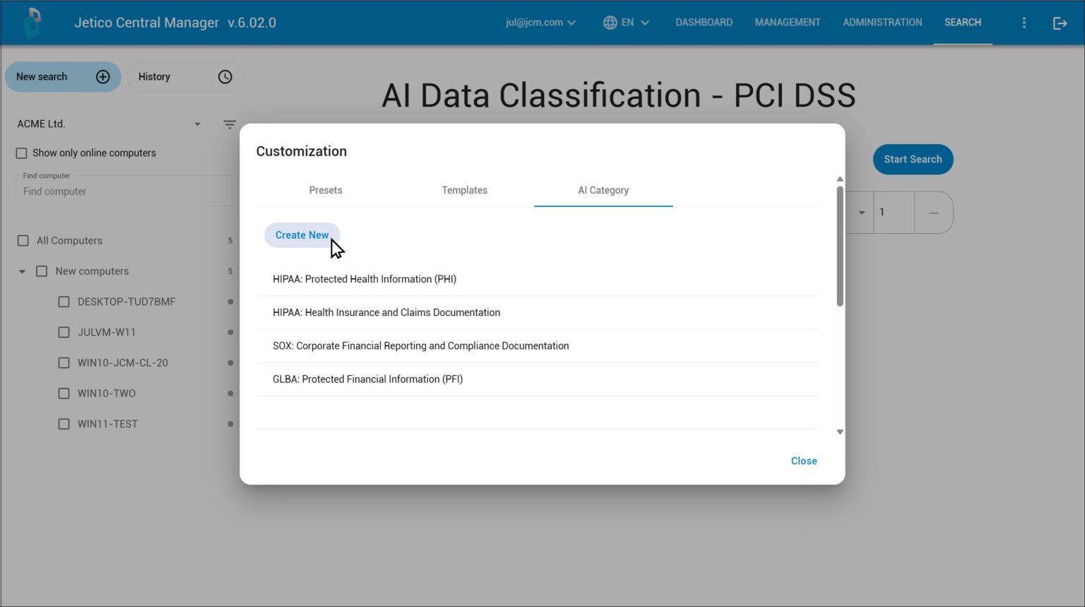Click the Find computer input field

(124, 191)
